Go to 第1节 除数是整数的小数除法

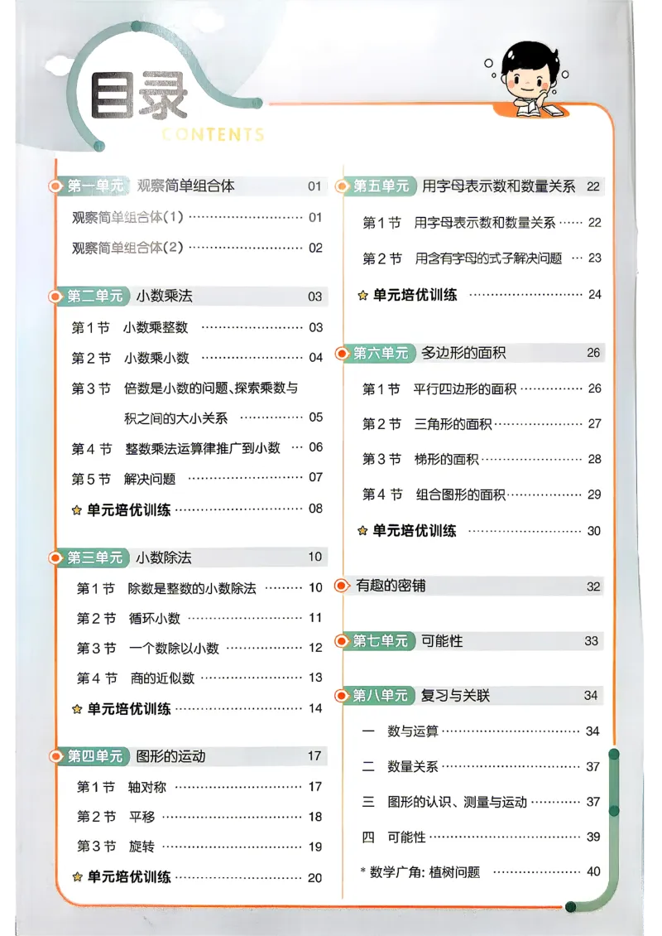pos(199,588)
